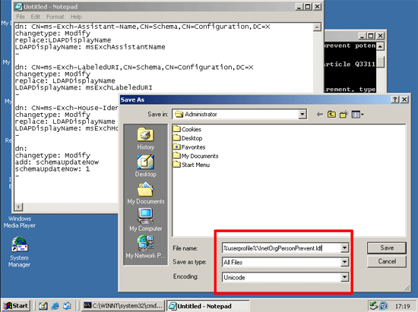This screenshot has width=418, height=312.
Task: Expand the Encoding dropdown
Action: click(344, 277)
